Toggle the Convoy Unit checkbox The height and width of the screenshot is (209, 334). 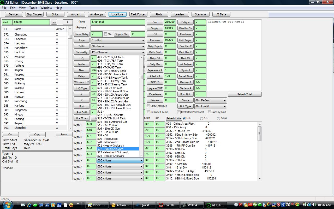click(209, 112)
